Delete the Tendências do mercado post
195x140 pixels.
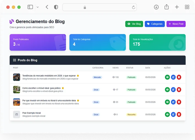pyautogui.click(x=179, y=77)
